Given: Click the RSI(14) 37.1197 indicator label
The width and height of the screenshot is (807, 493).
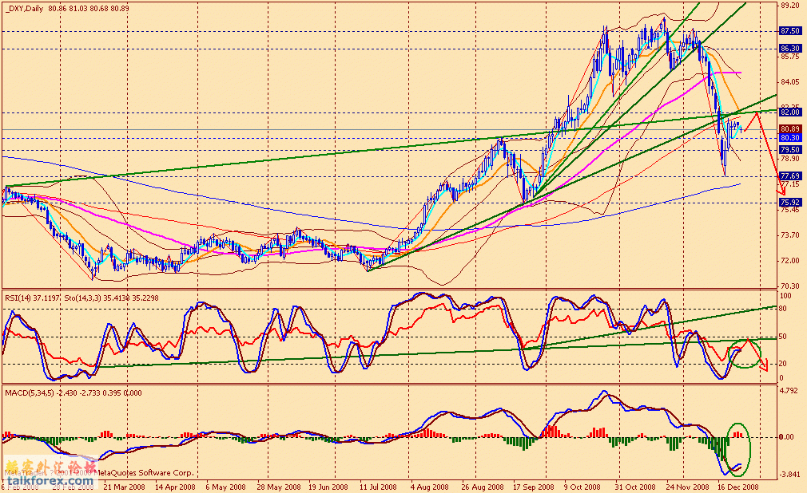Looking at the screenshot, I should [x=33, y=298].
